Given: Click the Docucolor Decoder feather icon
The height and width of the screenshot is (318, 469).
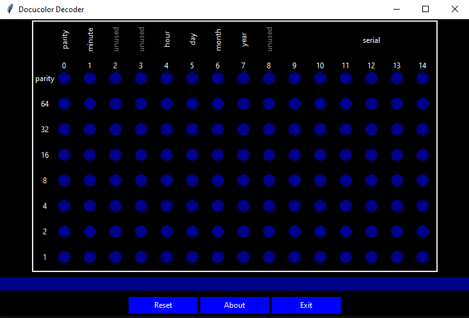Looking at the screenshot, I should tap(10, 9).
